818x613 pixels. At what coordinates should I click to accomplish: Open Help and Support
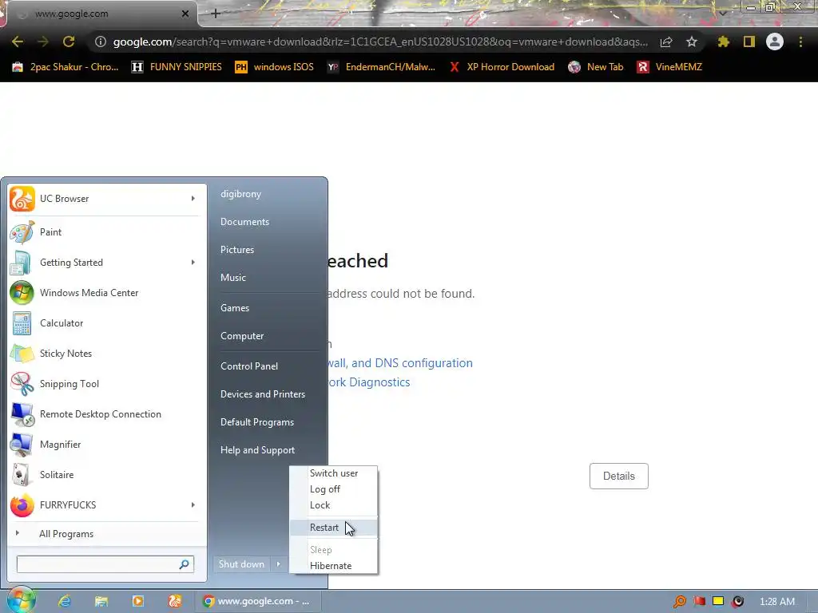pos(258,450)
